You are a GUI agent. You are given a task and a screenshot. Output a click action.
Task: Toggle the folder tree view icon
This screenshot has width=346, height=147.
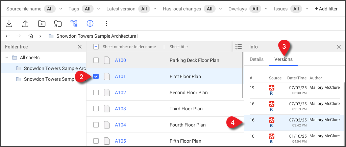point(74,24)
